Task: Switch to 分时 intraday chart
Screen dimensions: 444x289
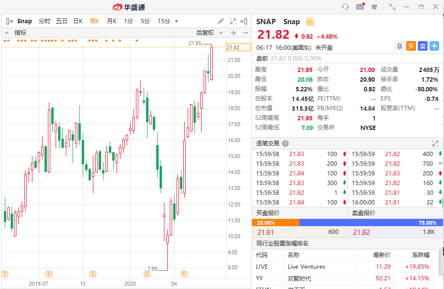Action: coord(44,21)
